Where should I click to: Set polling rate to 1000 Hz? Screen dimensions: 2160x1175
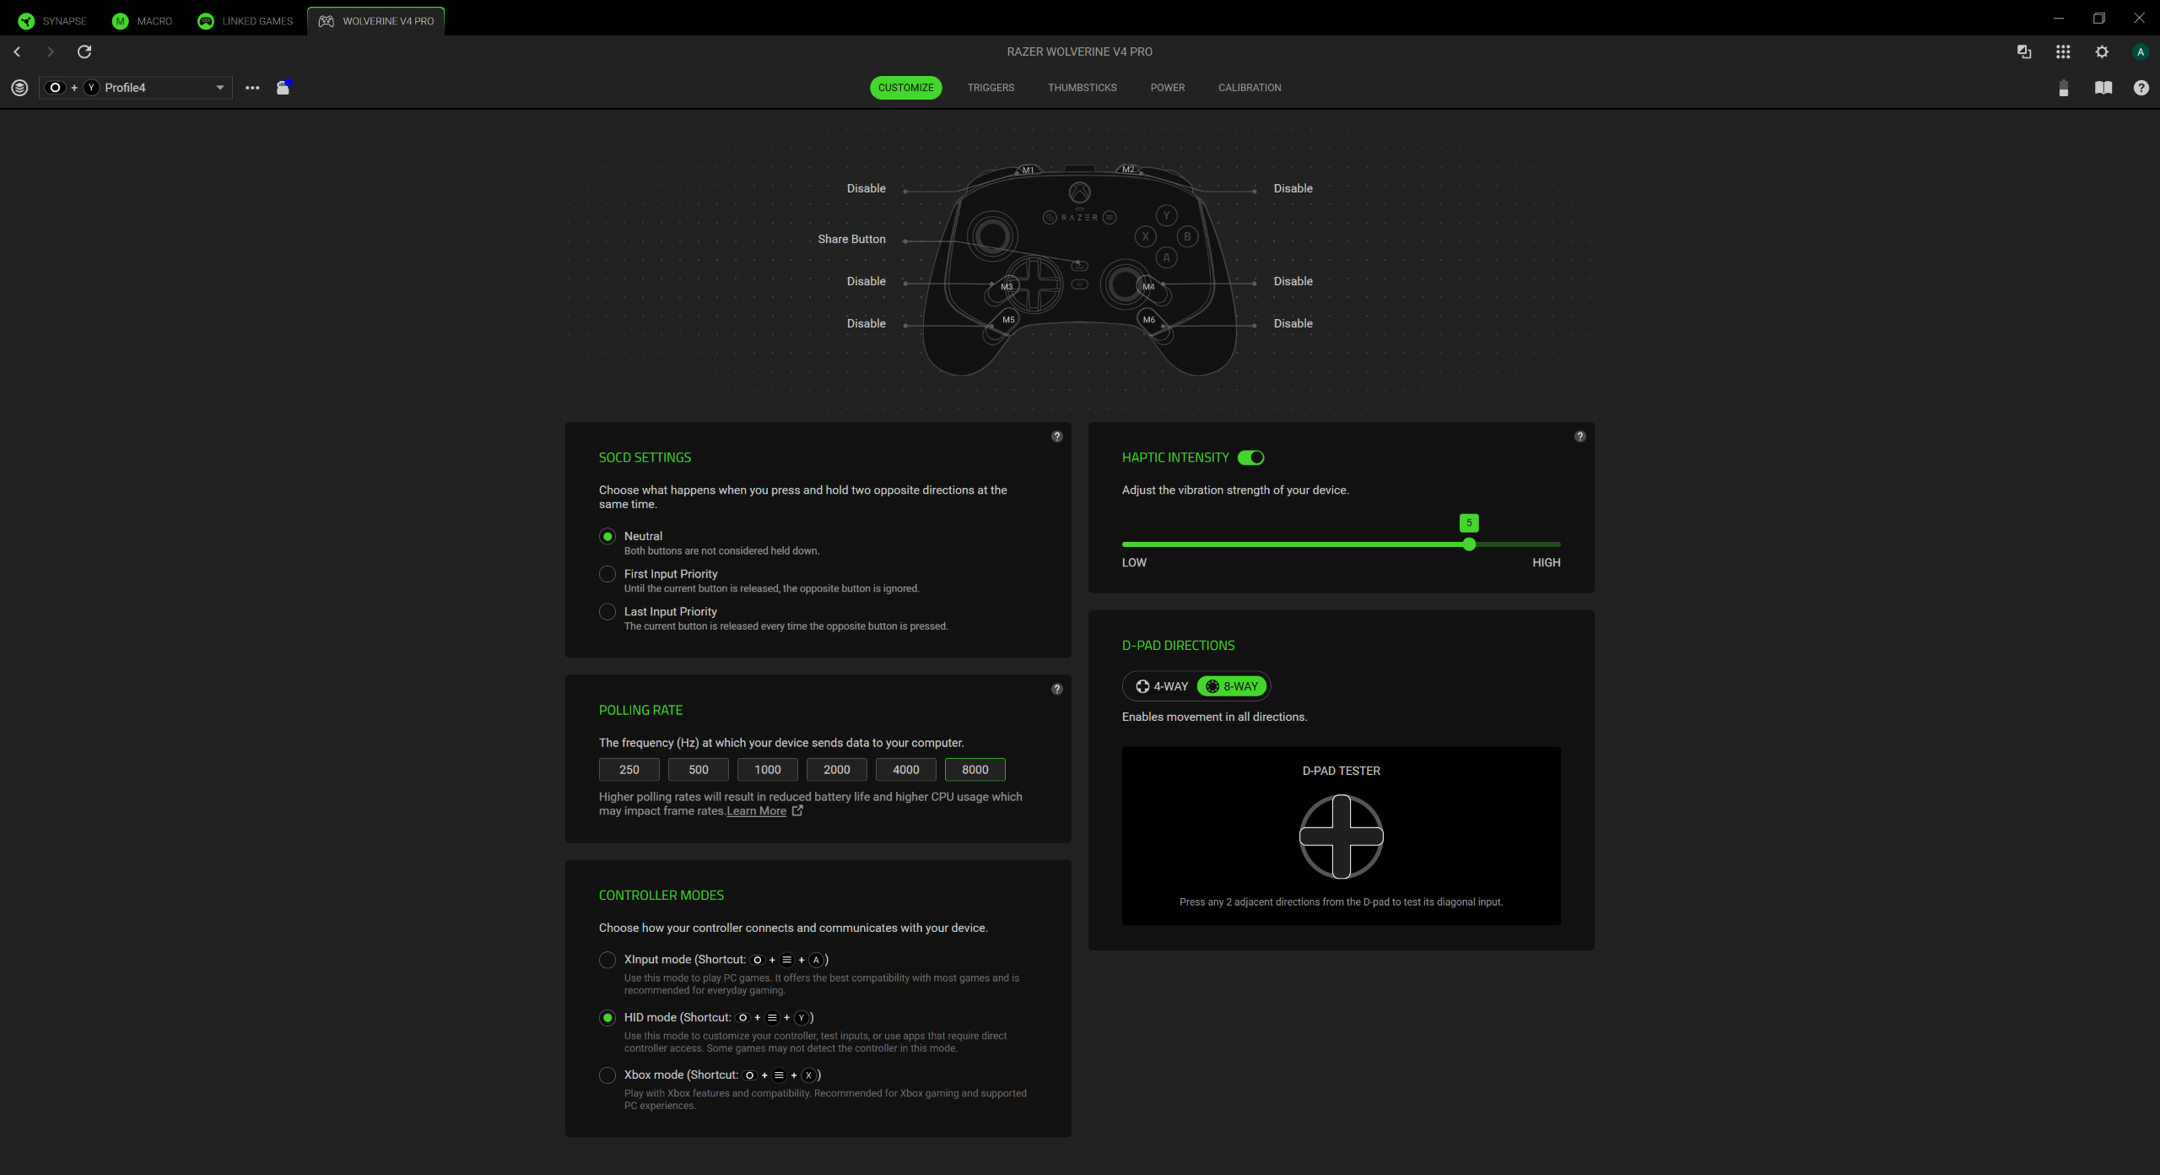[x=768, y=770]
